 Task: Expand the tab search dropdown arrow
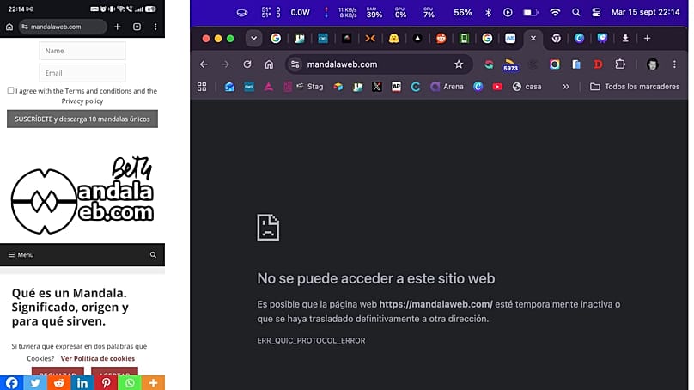tap(253, 39)
